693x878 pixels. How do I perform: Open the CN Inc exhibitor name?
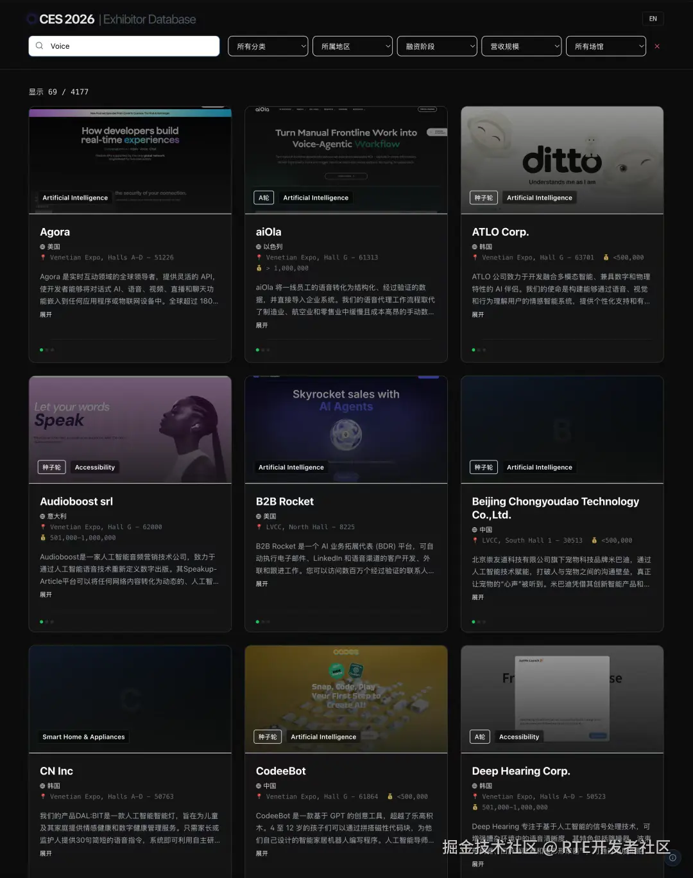pos(56,771)
